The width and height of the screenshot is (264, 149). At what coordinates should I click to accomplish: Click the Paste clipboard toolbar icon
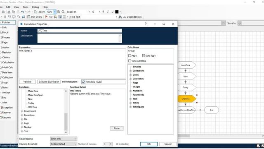pos(18,12)
